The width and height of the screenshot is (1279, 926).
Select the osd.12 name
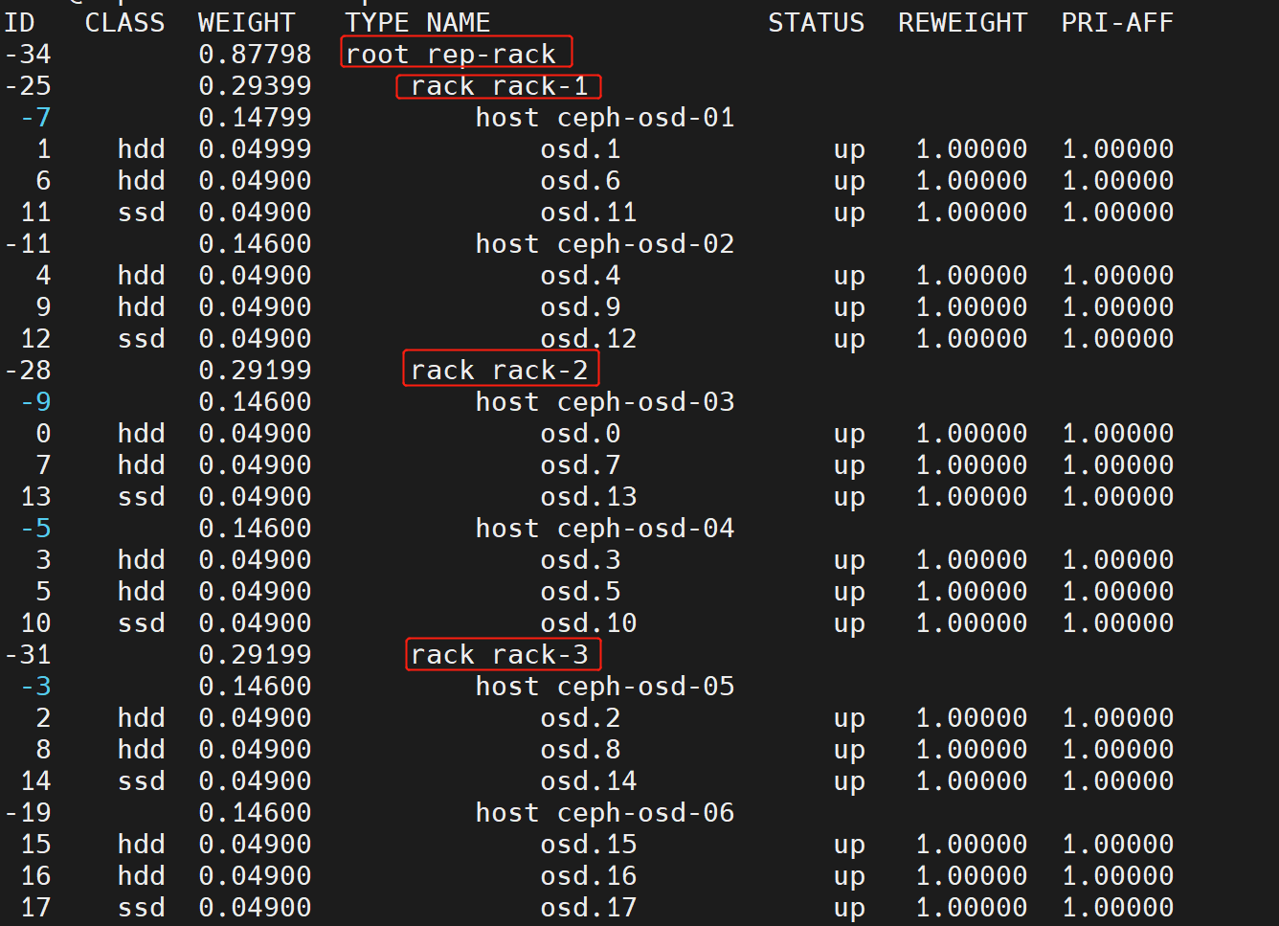point(588,339)
